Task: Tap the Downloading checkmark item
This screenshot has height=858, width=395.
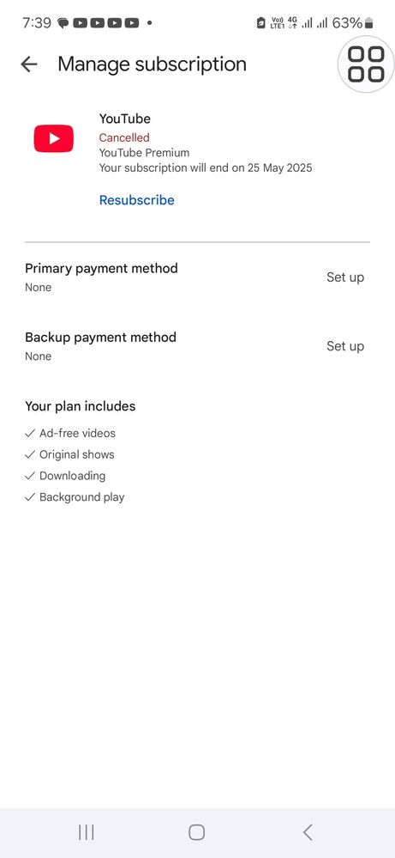Action: (x=65, y=476)
